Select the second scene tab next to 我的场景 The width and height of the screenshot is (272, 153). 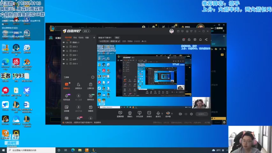point(75,37)
